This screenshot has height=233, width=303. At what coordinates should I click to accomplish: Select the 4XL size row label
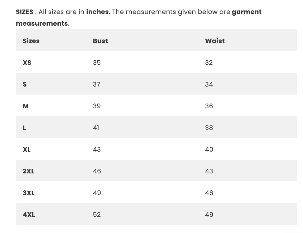pos(29,214)
